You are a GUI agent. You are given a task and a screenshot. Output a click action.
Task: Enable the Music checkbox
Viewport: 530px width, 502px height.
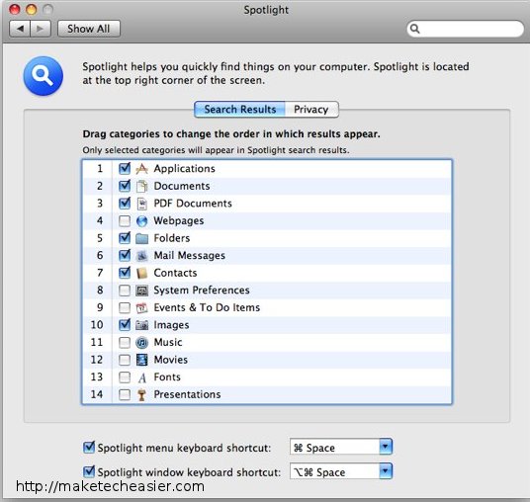click(x=125, y=343)
